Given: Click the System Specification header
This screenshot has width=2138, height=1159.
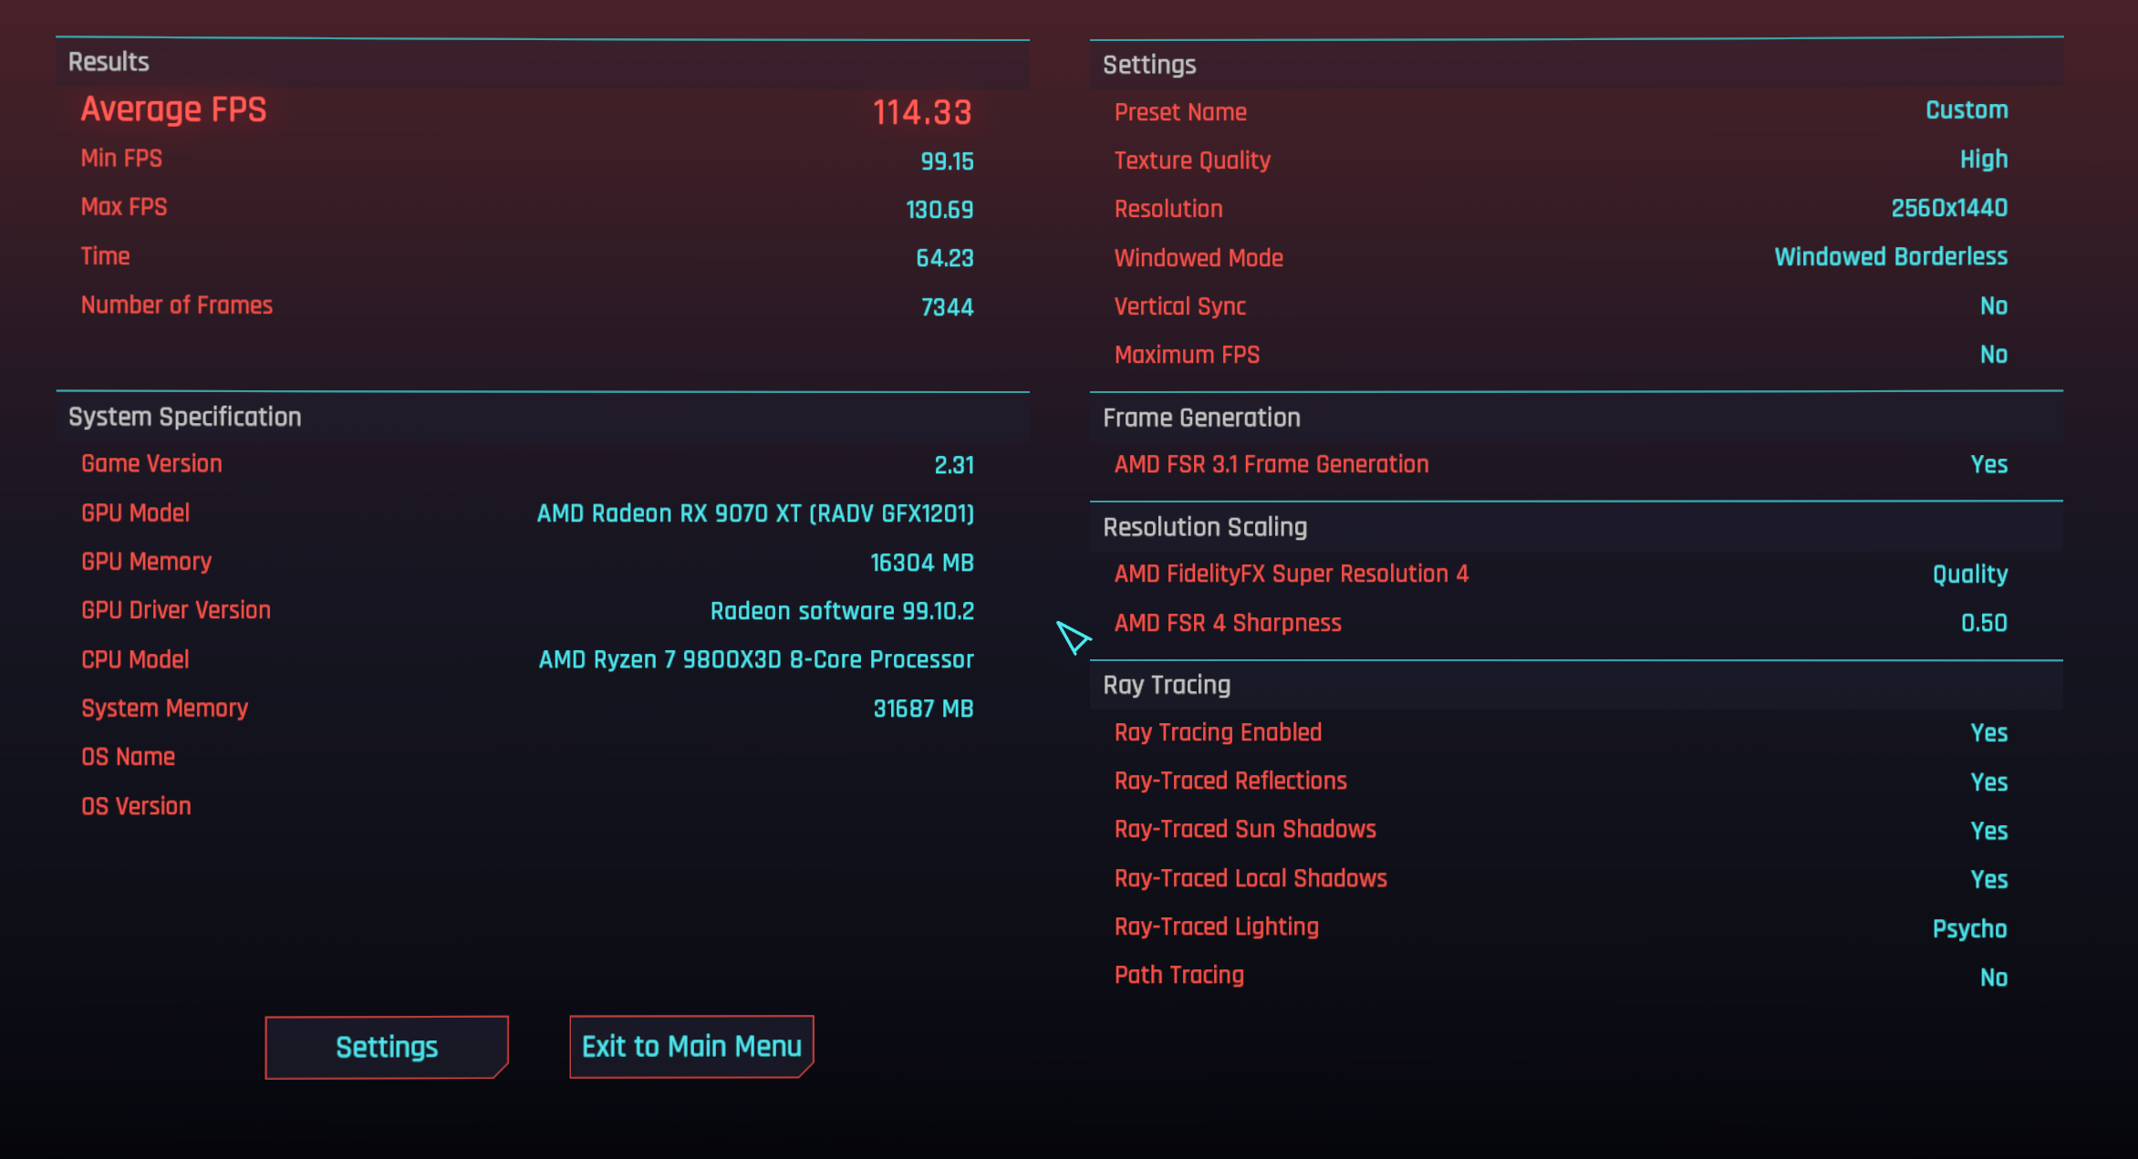Looking at the screenshot, I should point(185,416).
